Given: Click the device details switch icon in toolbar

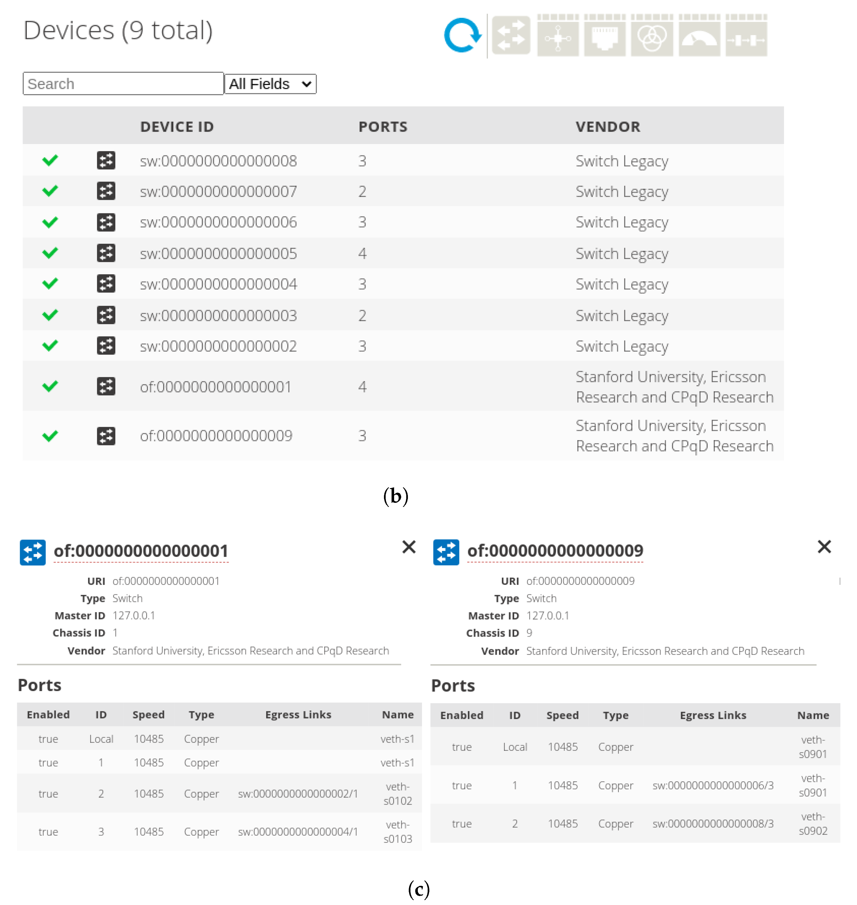Looking at the screenshot, I should click(x=511, y=36).
